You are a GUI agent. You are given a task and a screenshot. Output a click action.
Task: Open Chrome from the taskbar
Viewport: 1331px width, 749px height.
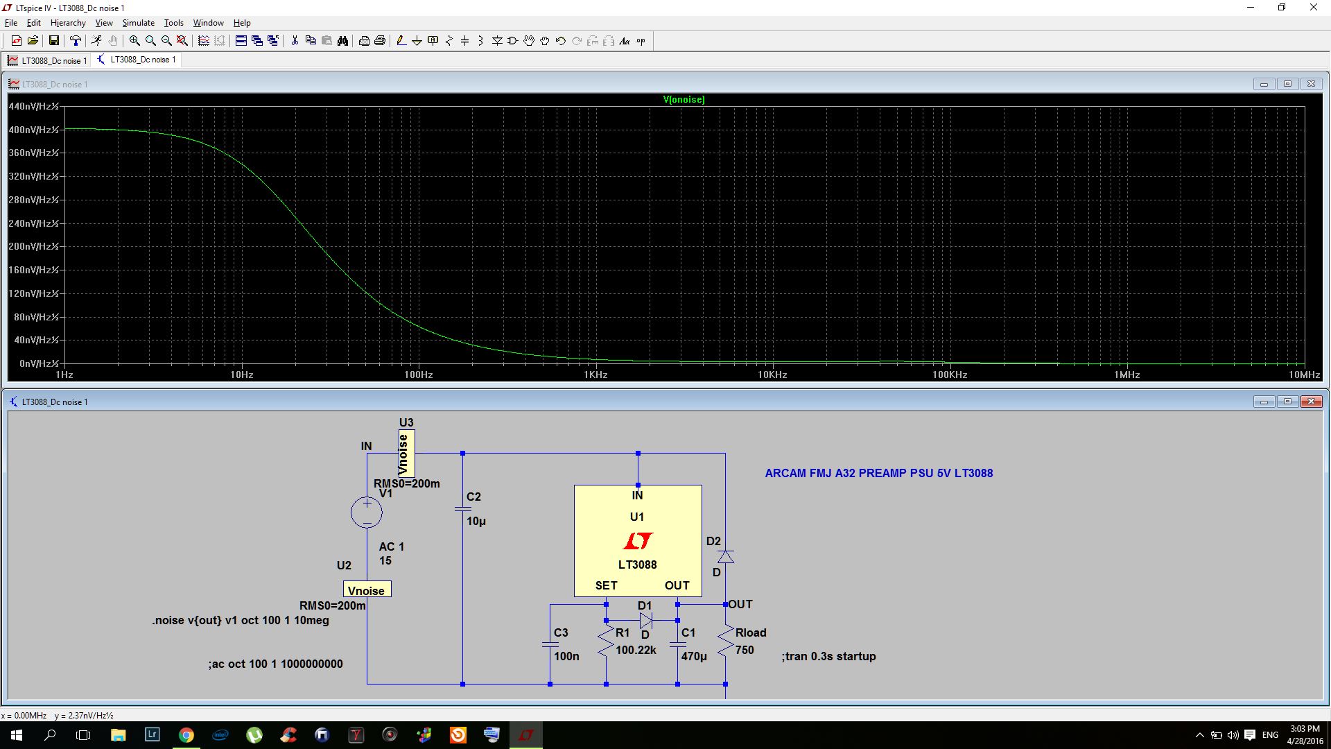click(186, 734)
